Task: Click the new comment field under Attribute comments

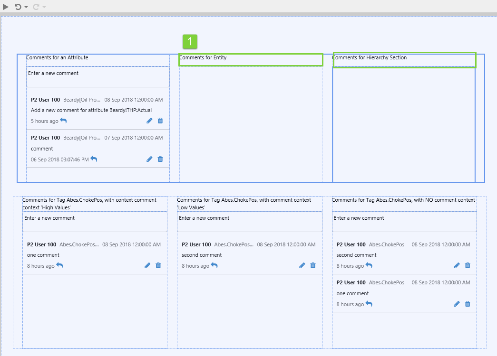Action: tap(97, 77)
